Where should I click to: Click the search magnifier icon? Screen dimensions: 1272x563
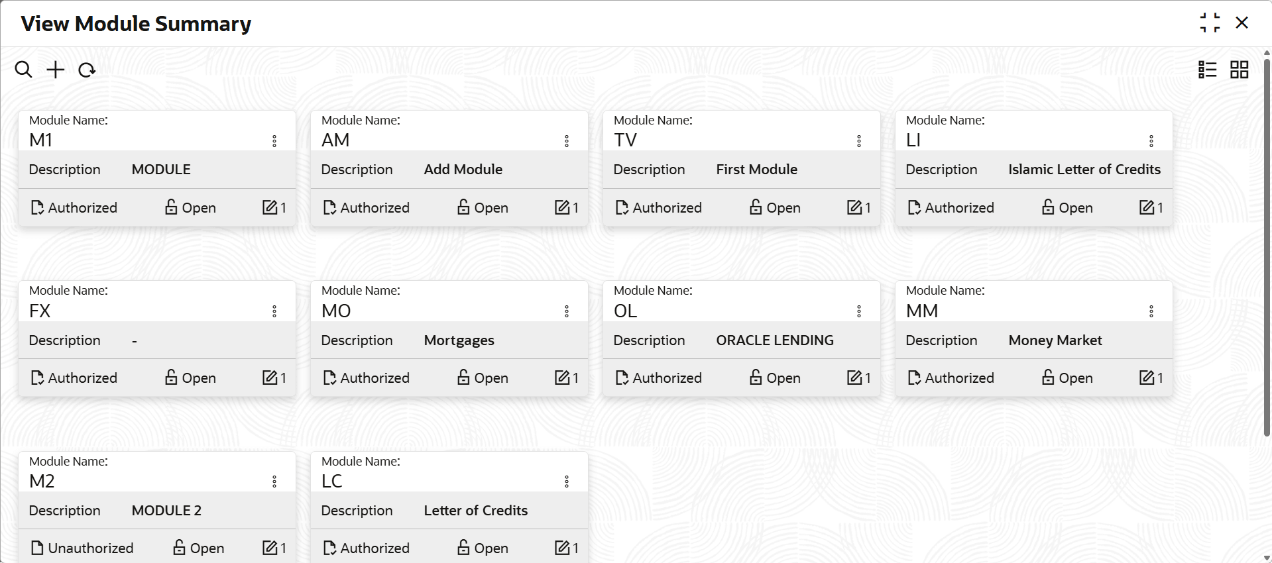point(23,70)
